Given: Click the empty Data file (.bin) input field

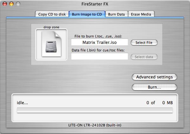Looking at the screenshot, I should (x=100, y=57).
